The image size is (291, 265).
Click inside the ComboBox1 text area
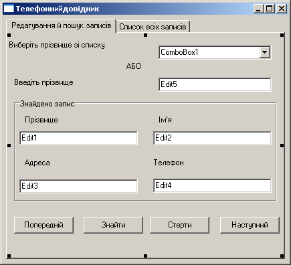(x=209, y=52)
